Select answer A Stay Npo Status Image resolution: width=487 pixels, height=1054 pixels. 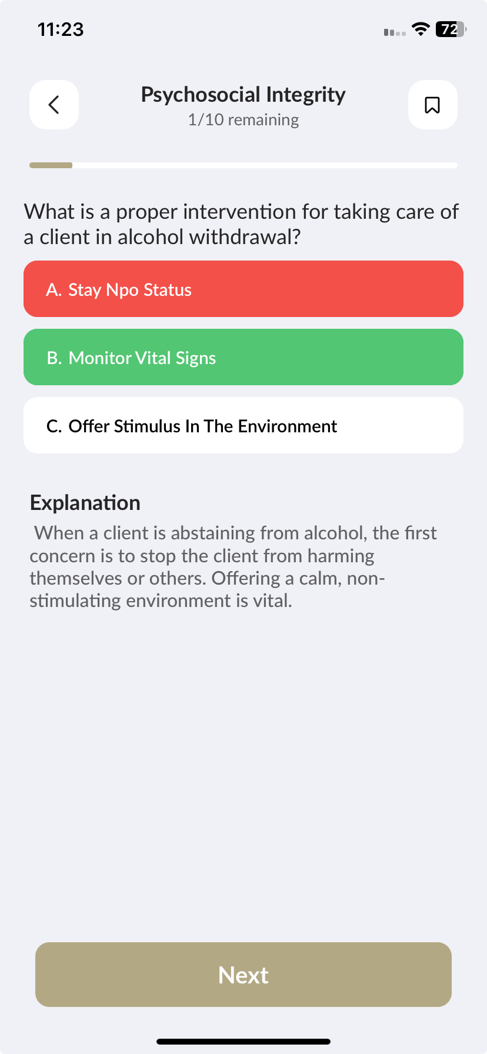coord(243,289)
